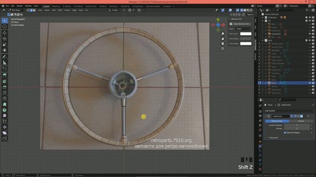Image resolution: width=316 pixels, height=177 pixels.
Task: Open the Render properties tab icon
Action: pyautogui.click(x=260, y=111)
